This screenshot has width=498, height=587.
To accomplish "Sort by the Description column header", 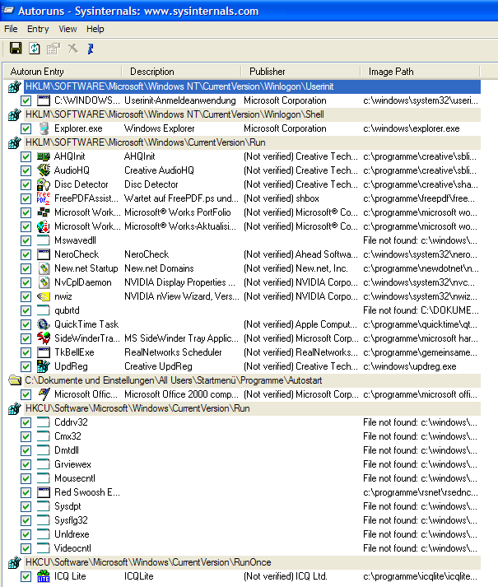I will (x=182, y=71).
